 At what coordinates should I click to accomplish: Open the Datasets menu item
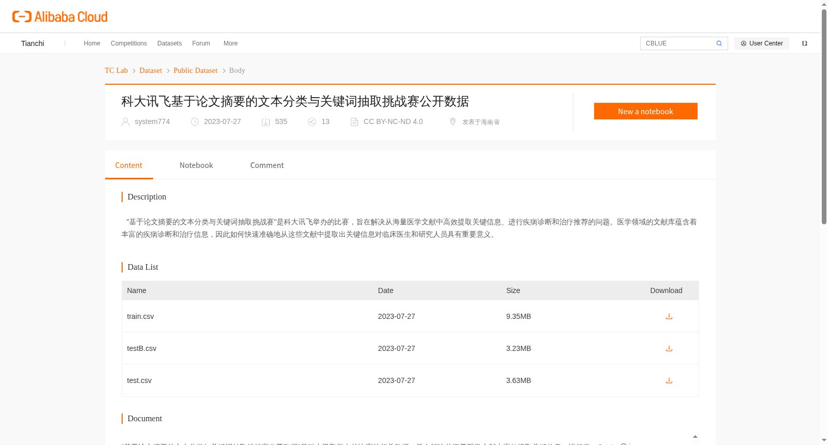click(x=169, y=43)
